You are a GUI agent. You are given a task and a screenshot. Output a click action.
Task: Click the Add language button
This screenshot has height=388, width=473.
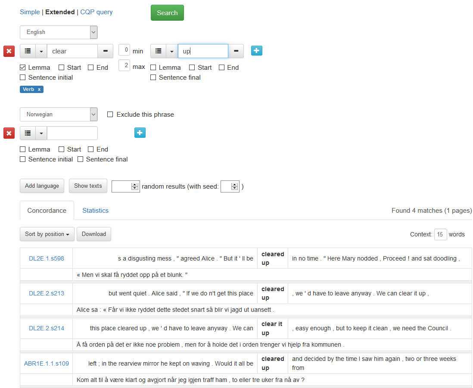pyautogui.click(x=42, y=186)
